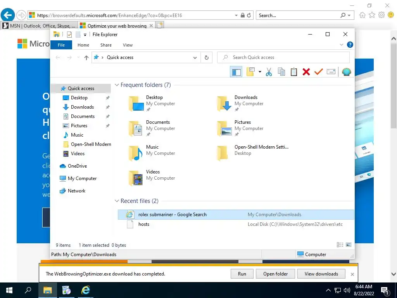The width and height of the screenshot is (397, 298).
Task: Select Open-Shell Modern in navigation pane
Action: pos(91,144)
